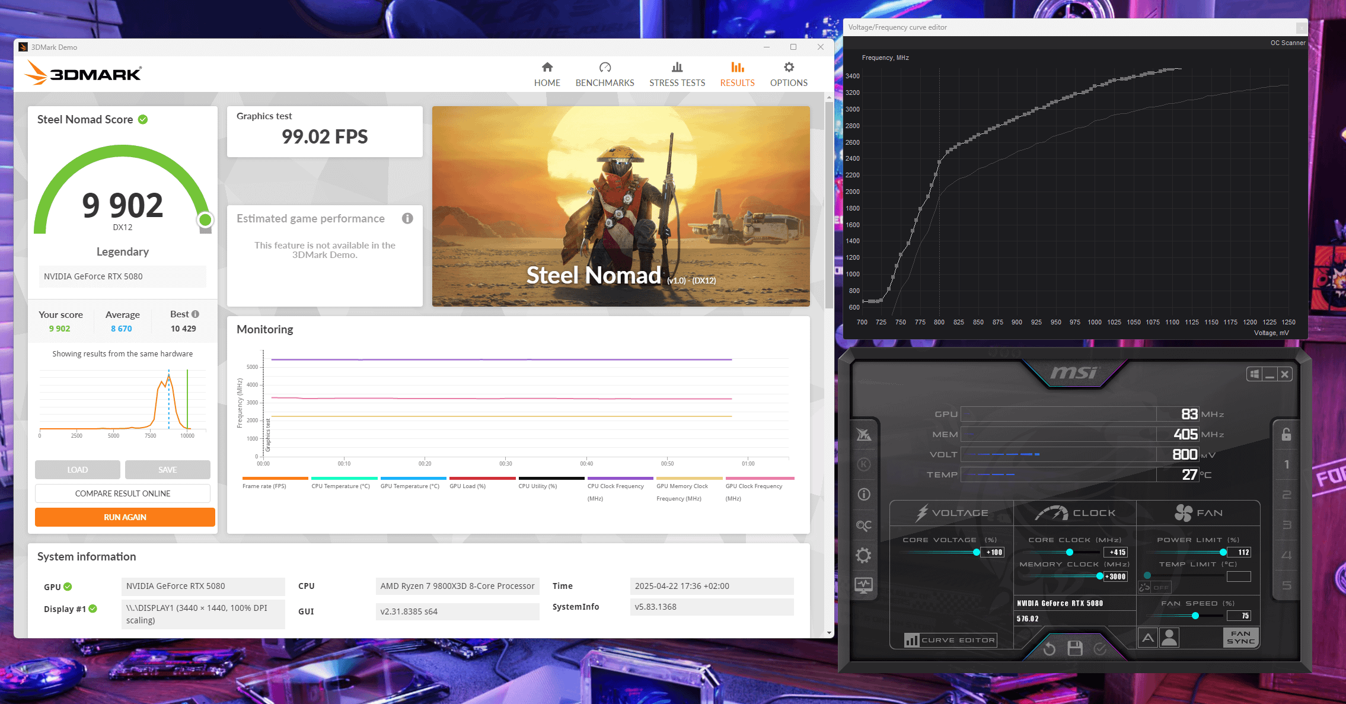Open Afterburner settings gear icon

pyautogui.click(x=864, y=555)
